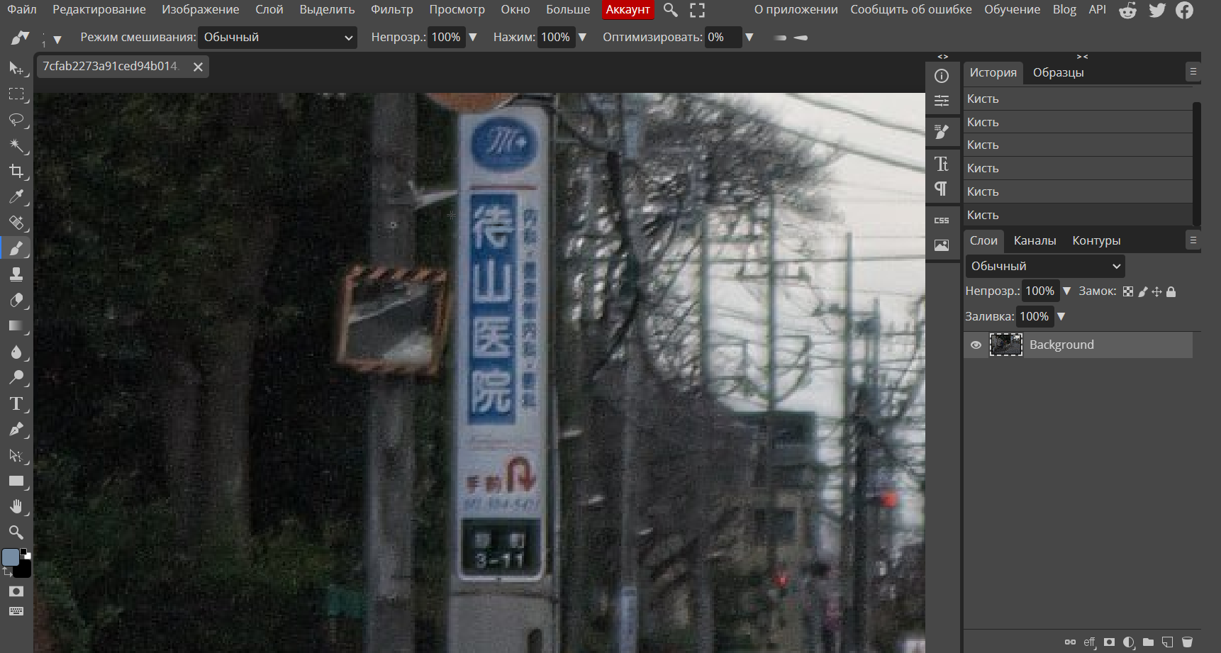This screenshot has height=653, width=1221.
Task: Delete layer using trash icon
Action: click(x=1187, y=642)
